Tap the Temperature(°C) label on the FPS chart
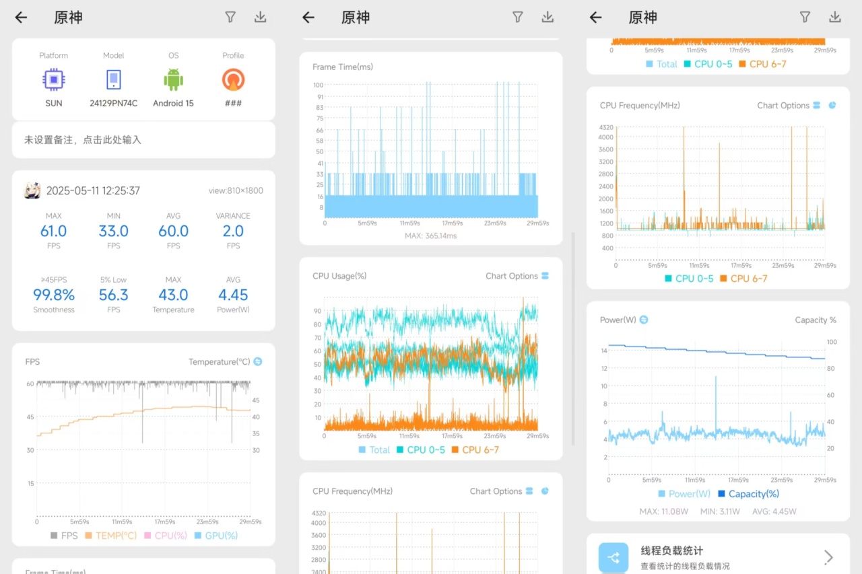 [x=220, y=362]
